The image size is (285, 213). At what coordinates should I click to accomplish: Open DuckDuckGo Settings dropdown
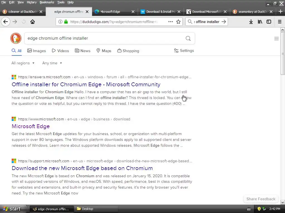184,50
